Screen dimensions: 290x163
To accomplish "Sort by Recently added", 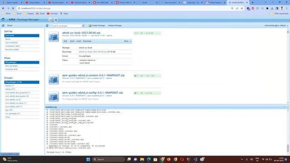I will point(22,49).
